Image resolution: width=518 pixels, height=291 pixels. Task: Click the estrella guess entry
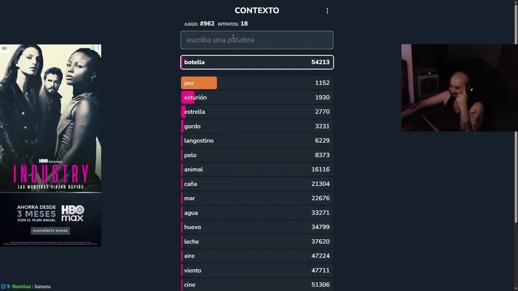257,112
